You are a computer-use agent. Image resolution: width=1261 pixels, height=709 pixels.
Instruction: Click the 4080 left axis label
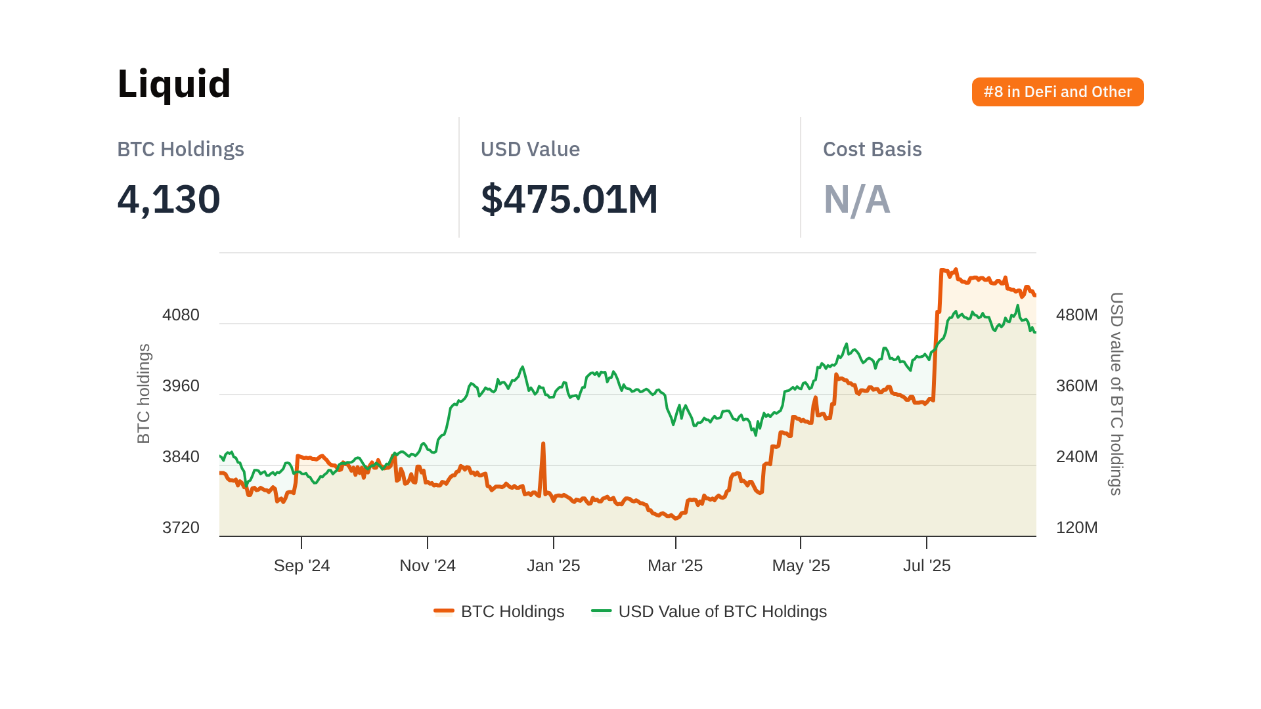click(181, 315)
